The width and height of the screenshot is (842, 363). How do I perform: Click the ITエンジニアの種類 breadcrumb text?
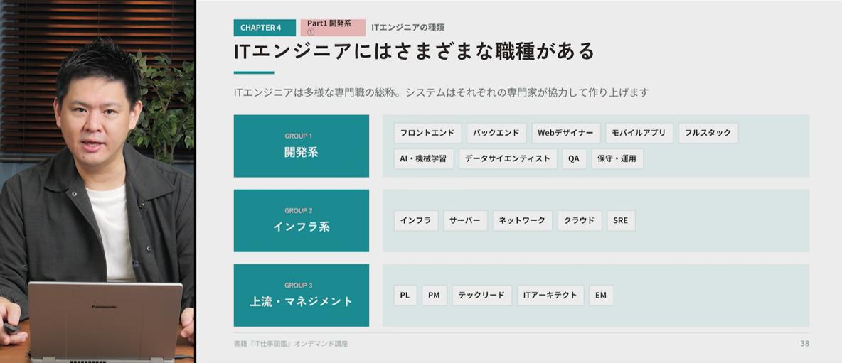pyautogui.click(x=407, y=27)
